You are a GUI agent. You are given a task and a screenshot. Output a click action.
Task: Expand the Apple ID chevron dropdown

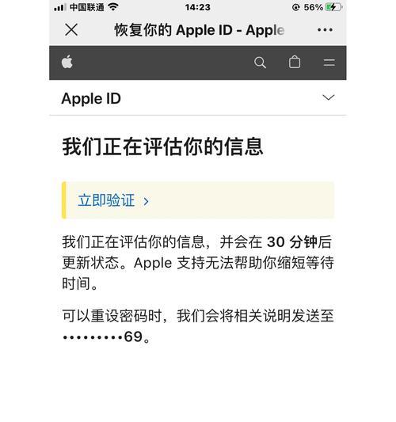point(329,97)
